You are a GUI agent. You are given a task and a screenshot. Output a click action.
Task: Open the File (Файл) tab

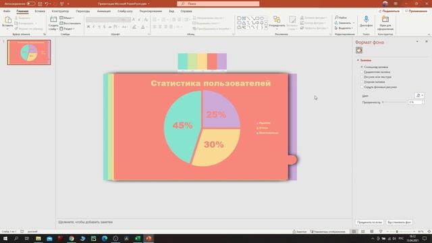point(7,11)
